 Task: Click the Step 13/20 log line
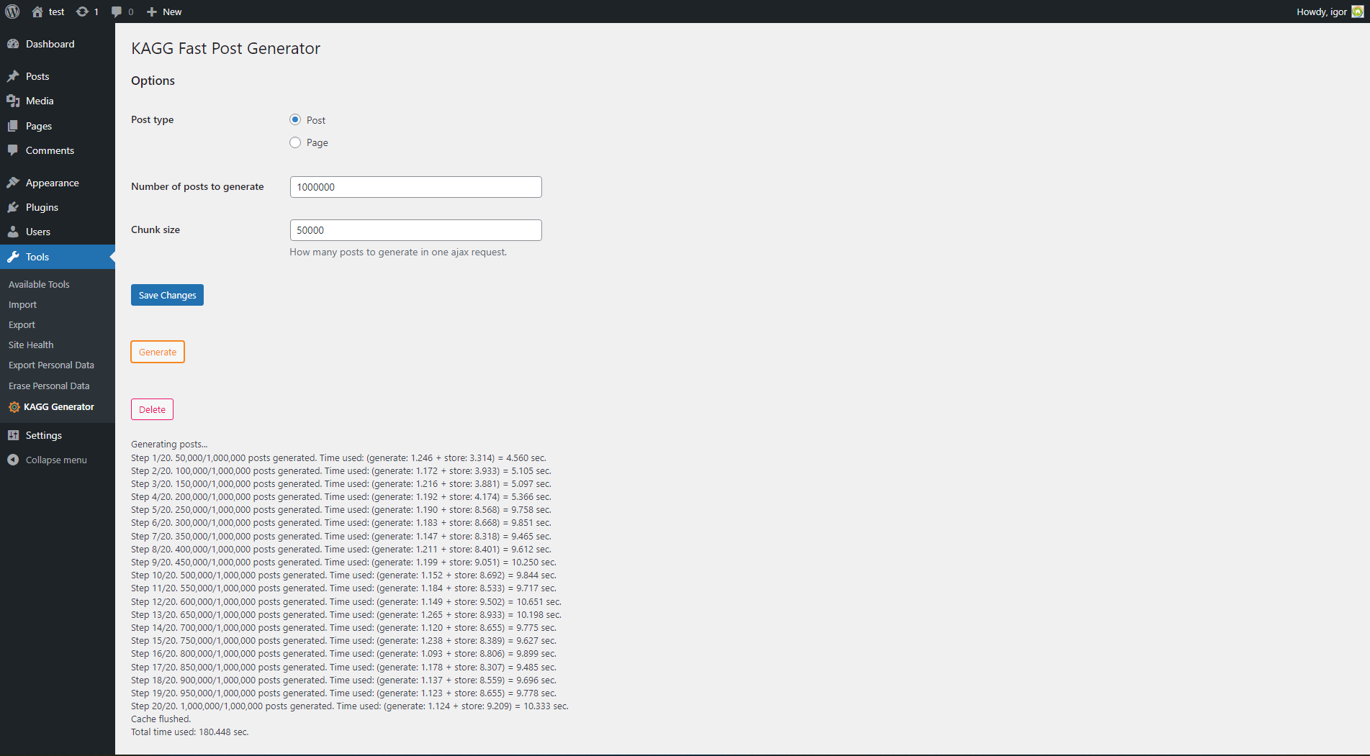tap(346, 614)
